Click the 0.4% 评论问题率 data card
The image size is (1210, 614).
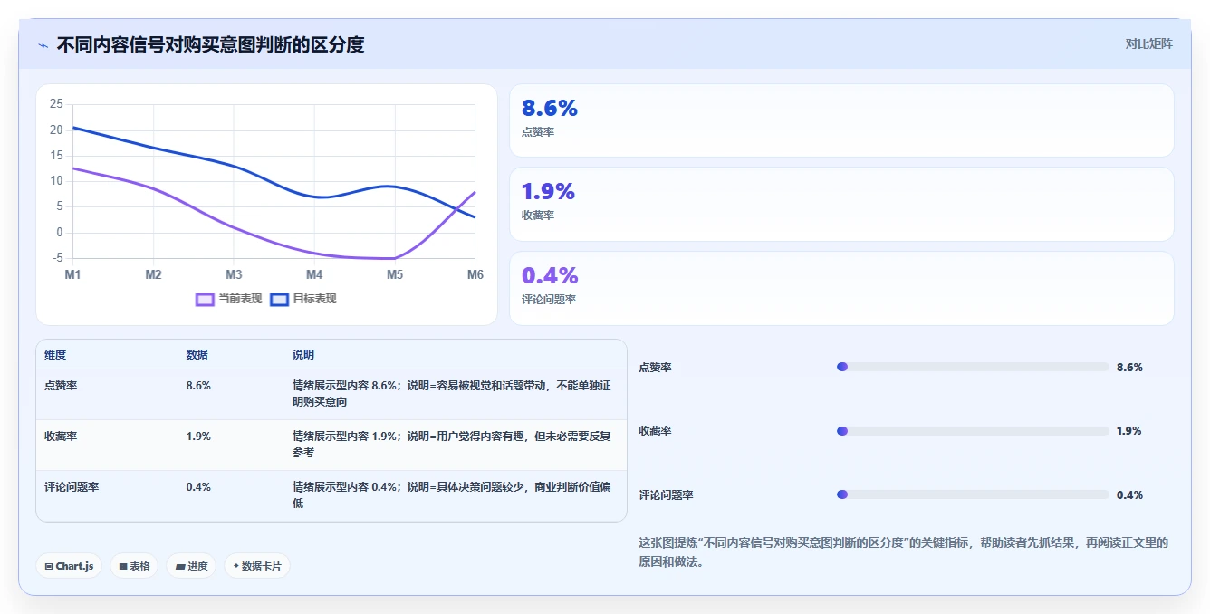pos(841,288)
